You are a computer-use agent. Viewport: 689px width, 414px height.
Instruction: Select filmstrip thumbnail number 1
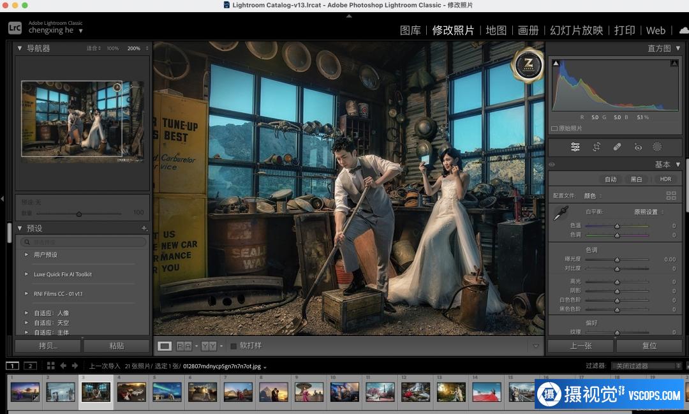pyautogui.click(x=25, y=392)
